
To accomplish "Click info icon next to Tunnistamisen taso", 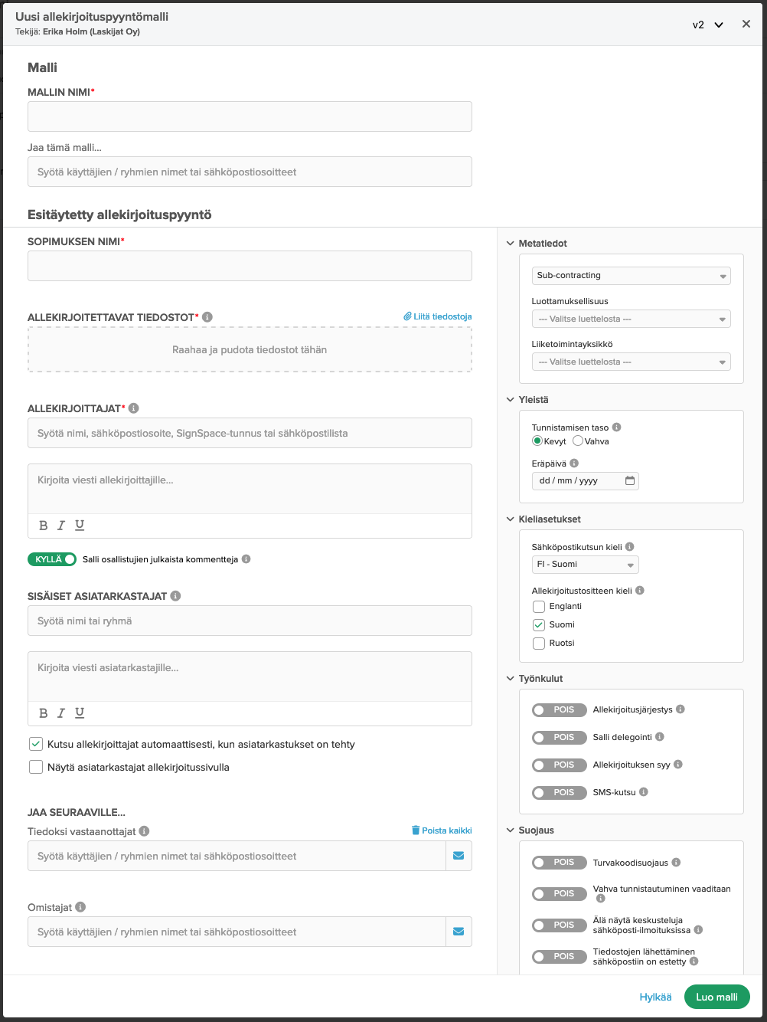I will [x=617, y=427].
